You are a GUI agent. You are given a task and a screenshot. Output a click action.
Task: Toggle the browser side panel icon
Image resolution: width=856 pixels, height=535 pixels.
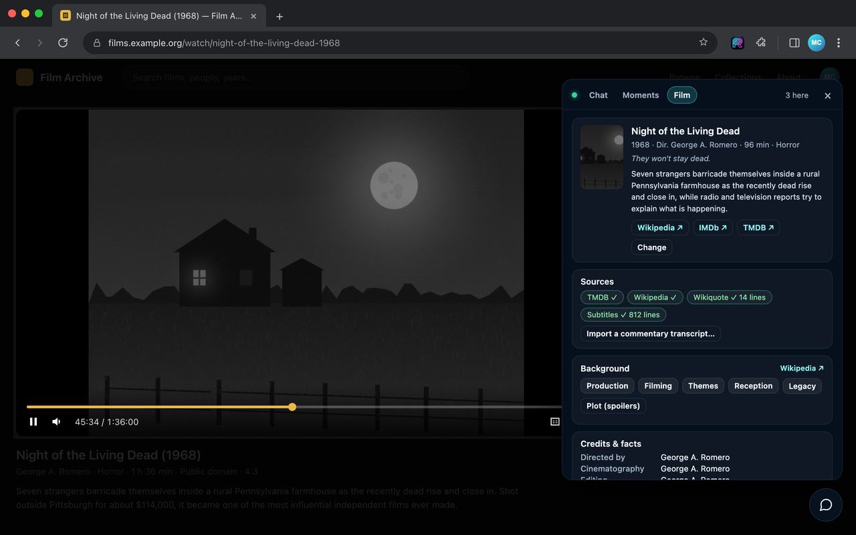pos(794,43)
